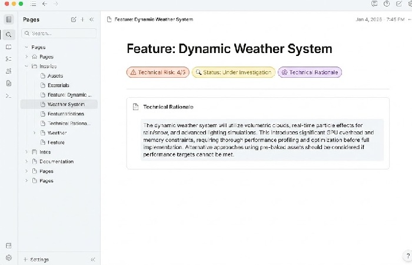Open the book icon in left rail
Image resolution: width=412 pixels, height=265 pixels.
[9, 47]
